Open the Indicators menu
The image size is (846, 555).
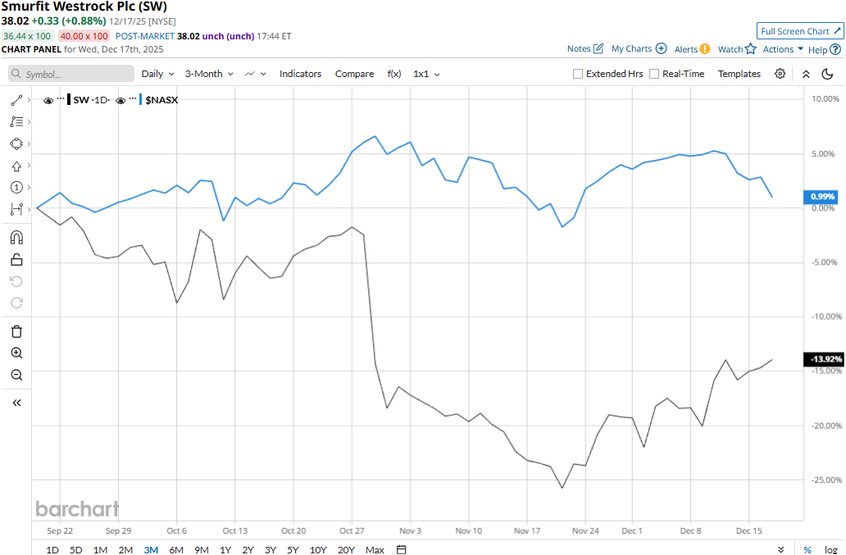(301, 74)
